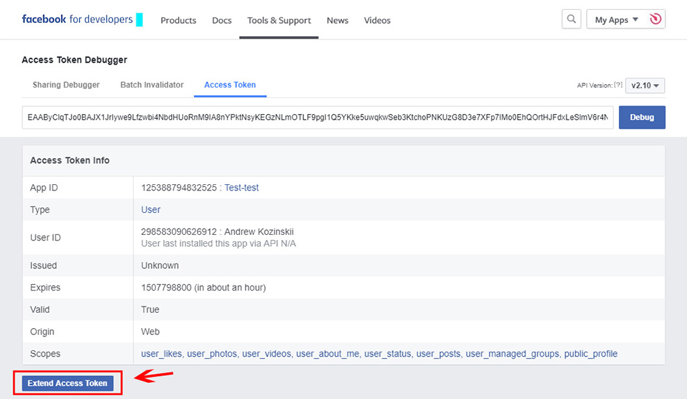687x399 pixels.
Task: Click the Valid value True
Action: [x=150, y=309]
